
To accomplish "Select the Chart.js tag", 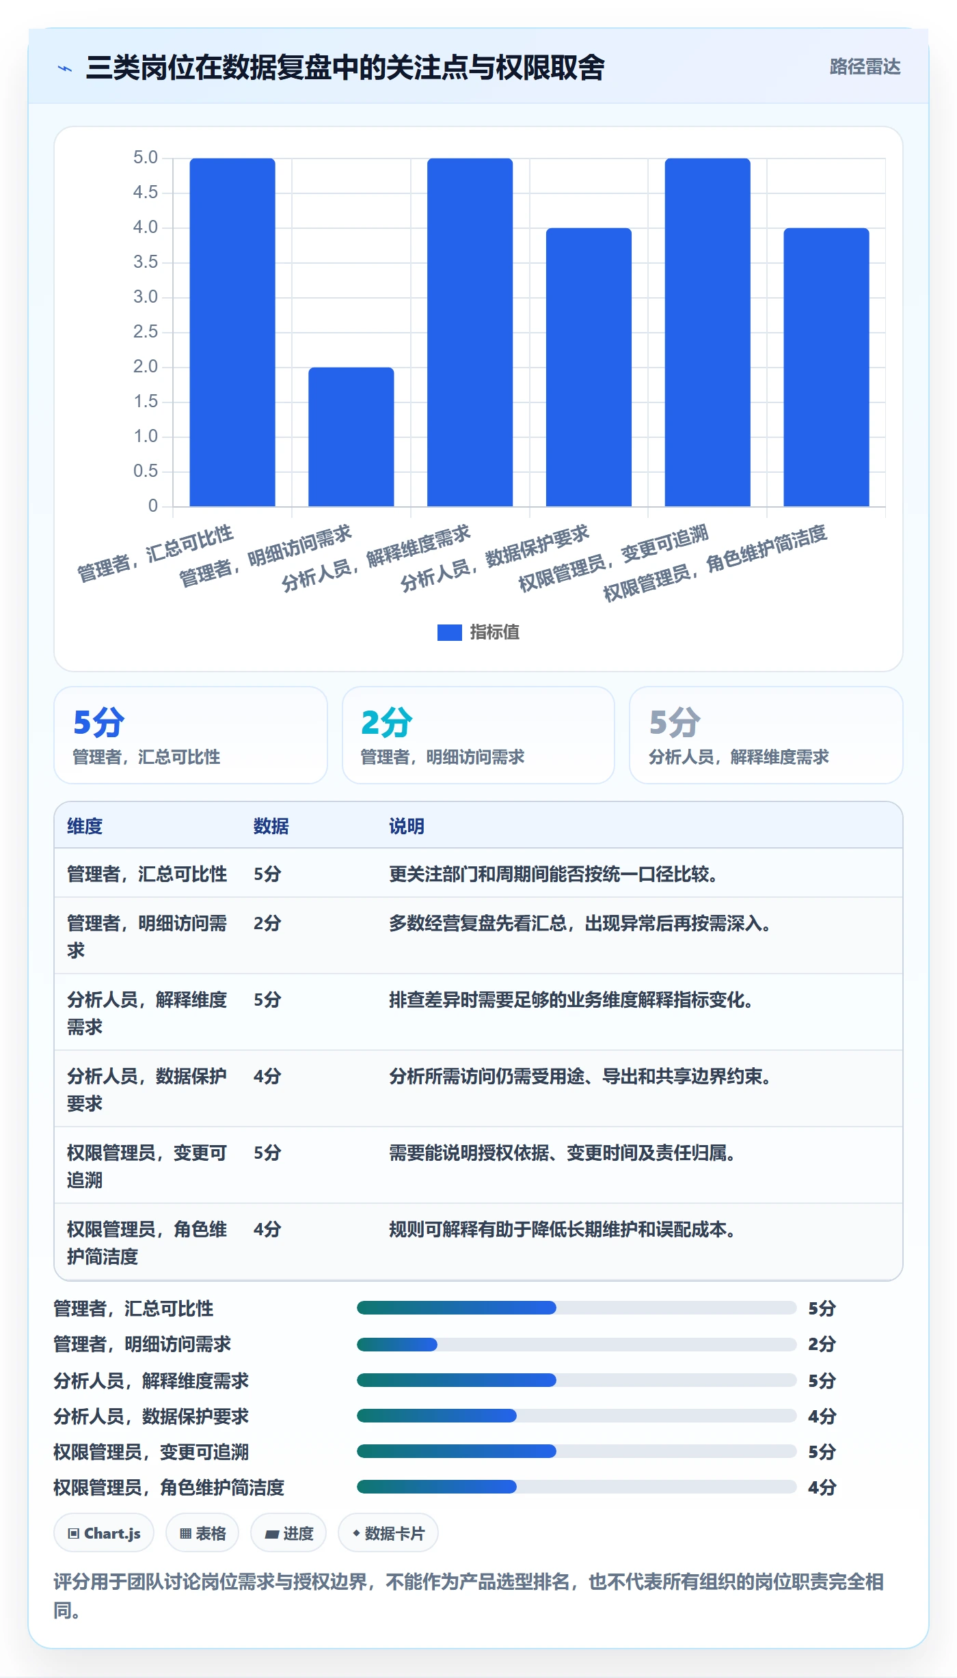I will 104,1533.
